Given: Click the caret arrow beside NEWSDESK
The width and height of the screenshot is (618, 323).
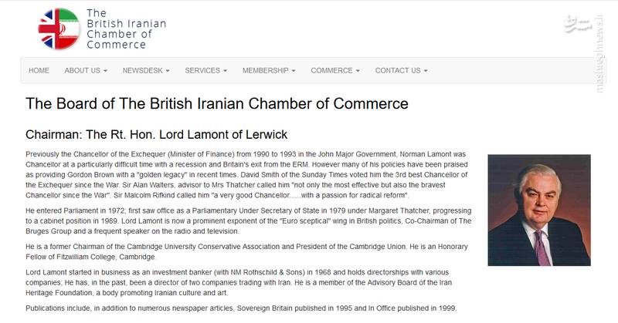Looking at the screenshot, I should (168, 71).
